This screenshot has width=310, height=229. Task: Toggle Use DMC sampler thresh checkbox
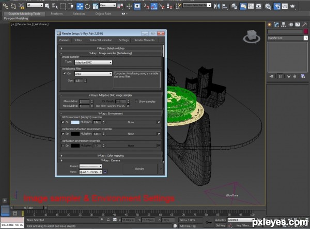pyautogui.click(x=128, y=106)
